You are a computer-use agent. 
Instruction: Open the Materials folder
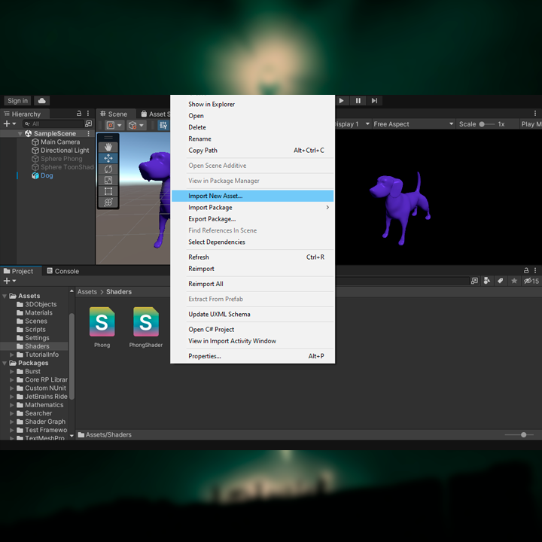35,313
